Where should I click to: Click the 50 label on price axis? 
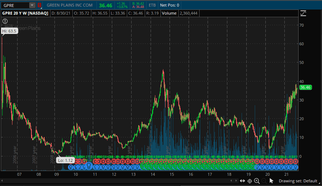point(302,62)
